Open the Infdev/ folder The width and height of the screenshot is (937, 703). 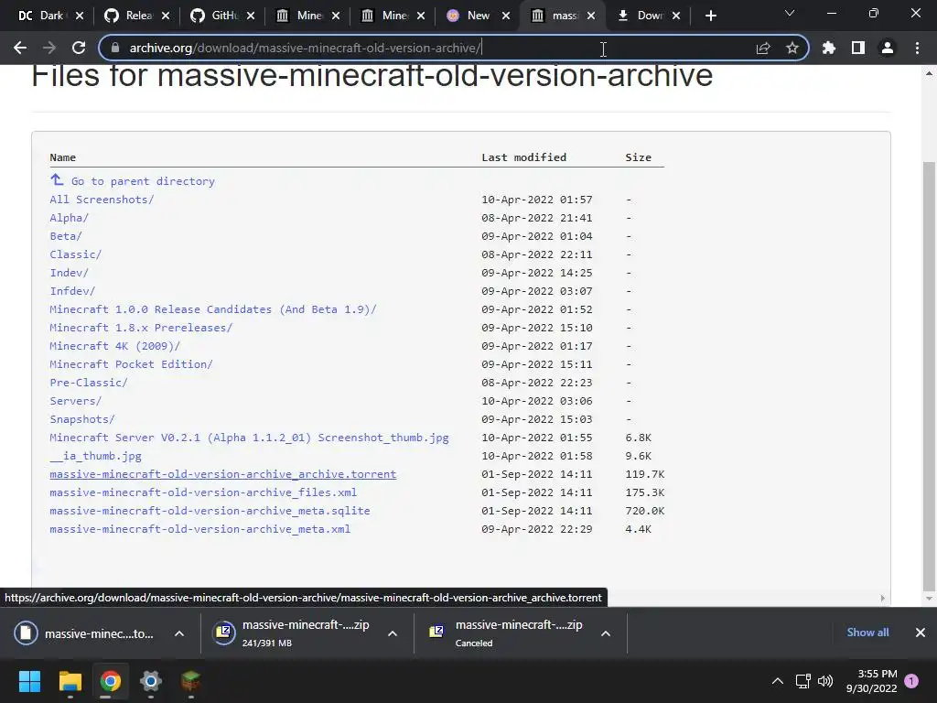coord(72,291)
